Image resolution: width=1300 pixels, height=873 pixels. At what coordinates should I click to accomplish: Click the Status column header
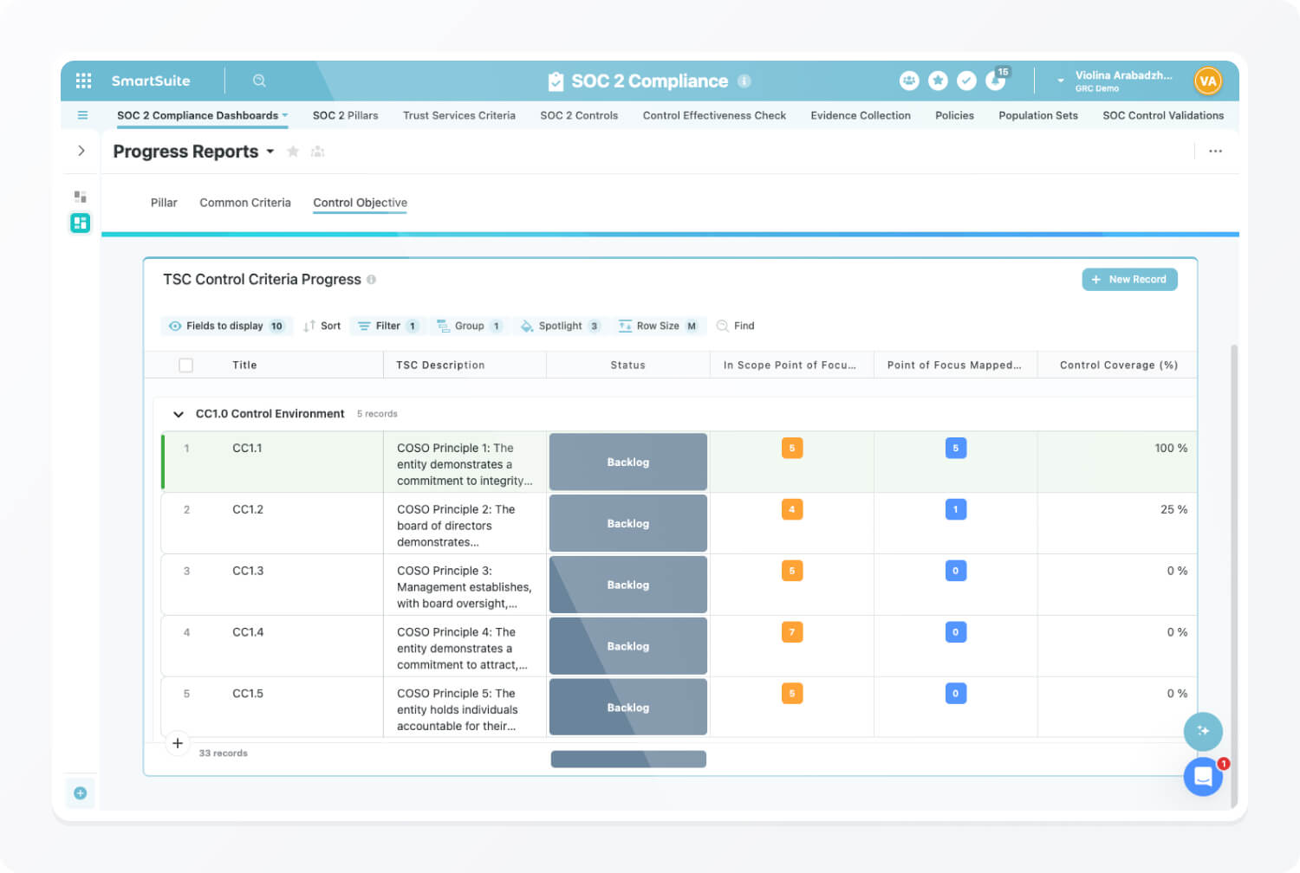628,365
